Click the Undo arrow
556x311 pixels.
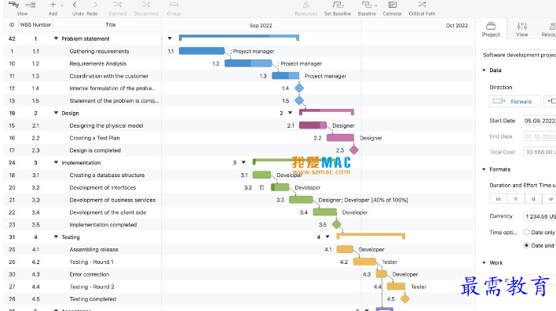click(75, 5)
